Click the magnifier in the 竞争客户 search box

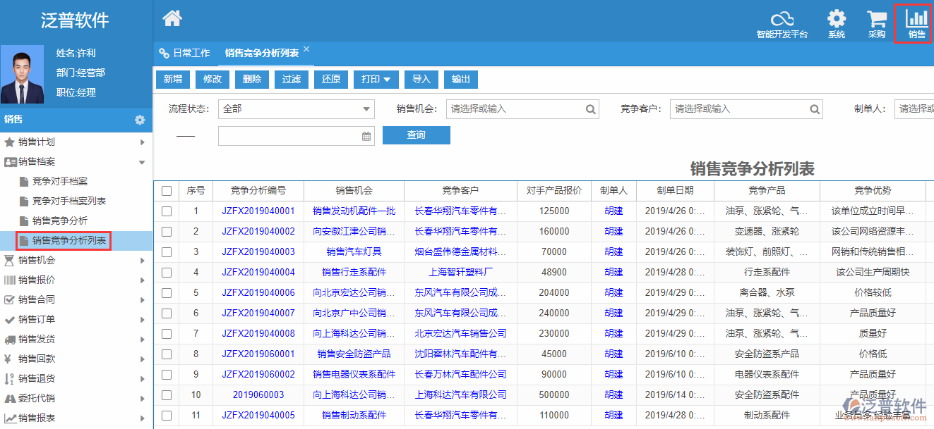[813, 109]
